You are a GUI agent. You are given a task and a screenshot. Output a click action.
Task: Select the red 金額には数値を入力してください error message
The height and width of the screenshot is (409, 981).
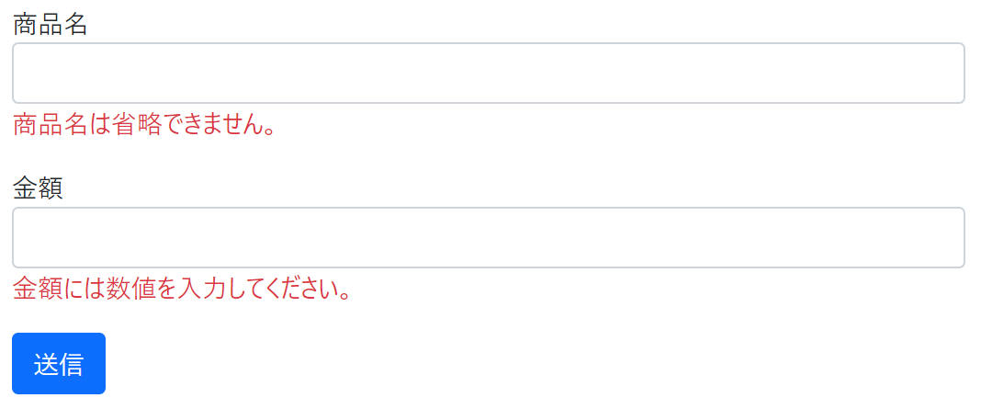coord(182,289)
